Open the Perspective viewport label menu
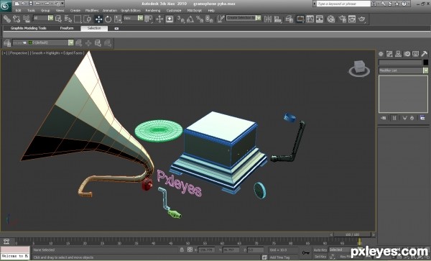Viewport: 431px width, 261px height. coord(19,52)
